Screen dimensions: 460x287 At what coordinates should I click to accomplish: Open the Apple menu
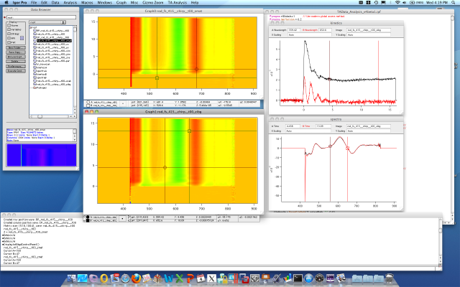click(5, 2)
